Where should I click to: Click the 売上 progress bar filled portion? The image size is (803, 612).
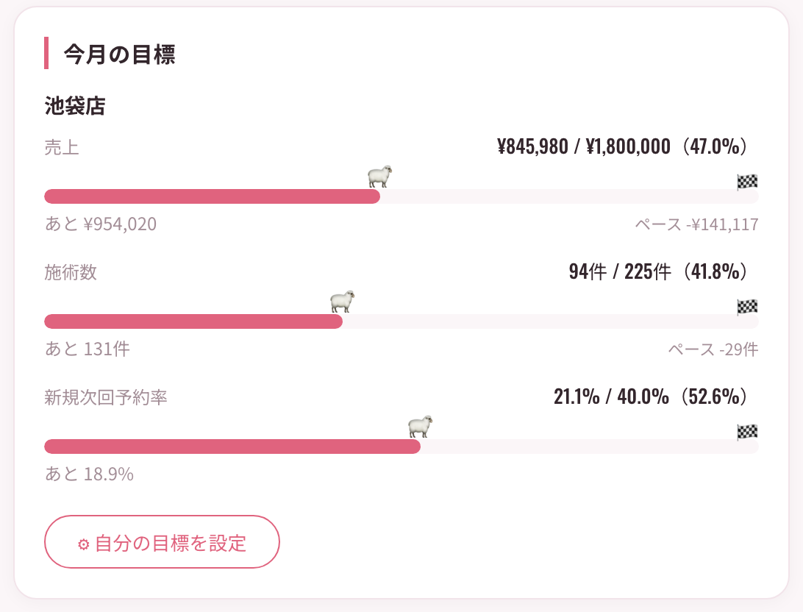point(212,196)
